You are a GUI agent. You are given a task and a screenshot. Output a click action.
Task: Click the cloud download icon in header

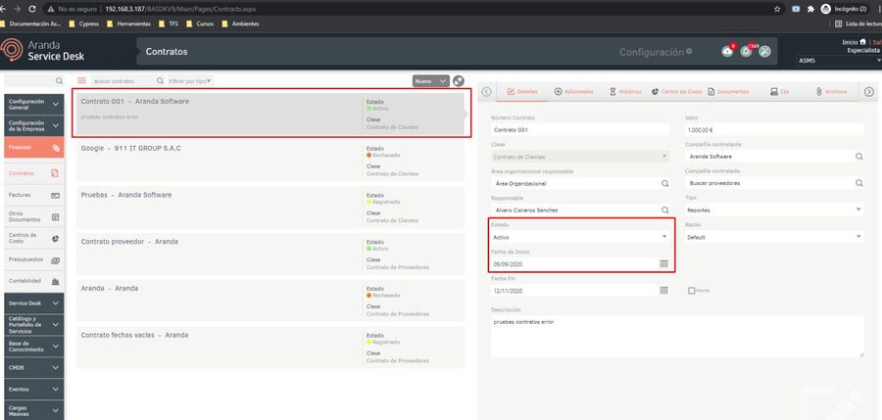point(727,52)
